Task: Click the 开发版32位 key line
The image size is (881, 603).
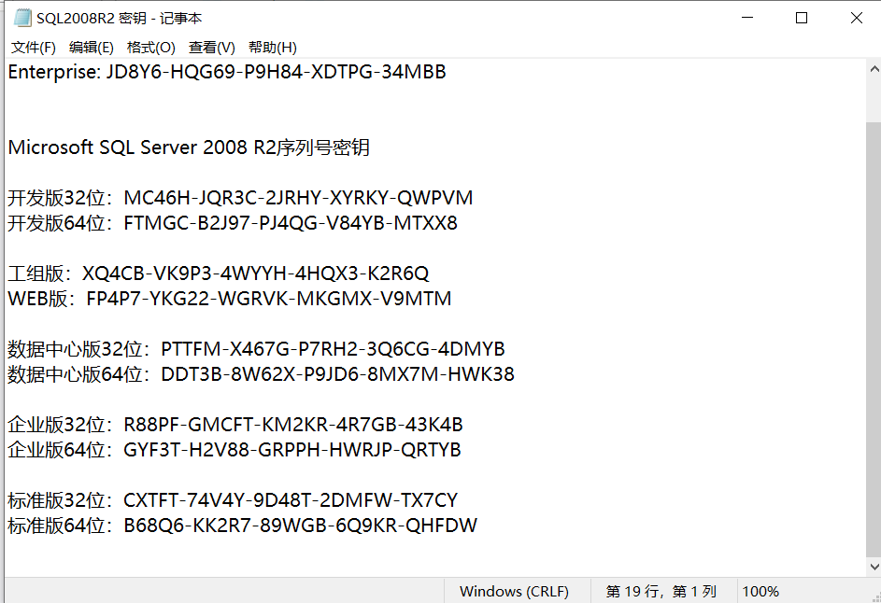Action: click(x=240, y=198)
